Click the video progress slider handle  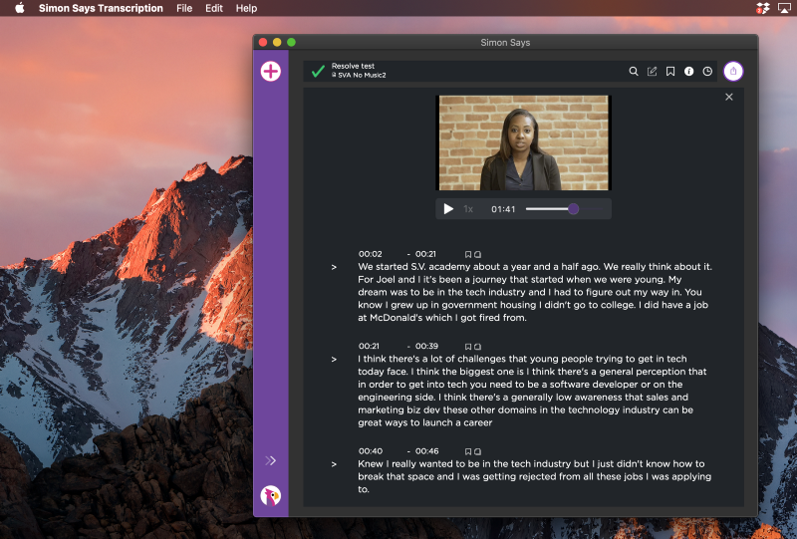573,209
